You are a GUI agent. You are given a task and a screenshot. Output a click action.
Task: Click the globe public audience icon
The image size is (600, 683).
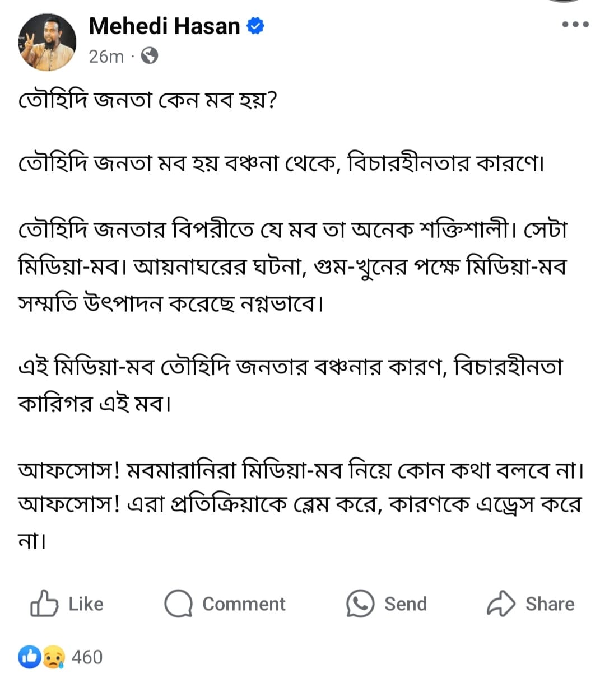(149, 56)
